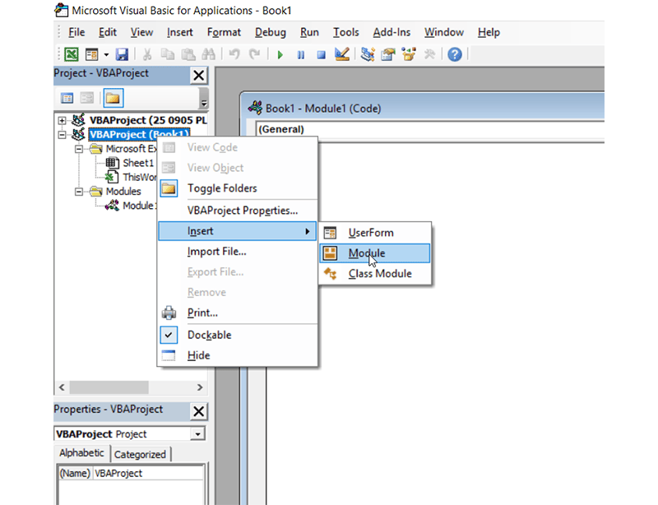Collapse the Microsoft Excel Objects folder

point(79,149)
